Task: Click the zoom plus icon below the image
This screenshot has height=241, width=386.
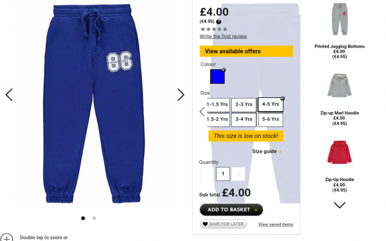Action: [x=7, y=237]
